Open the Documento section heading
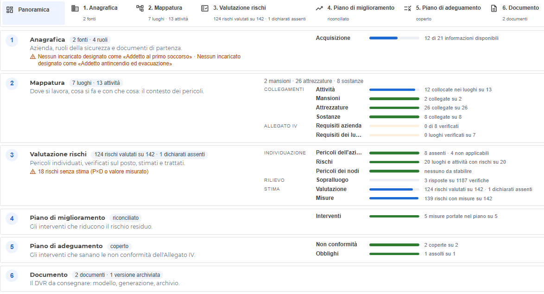This screenshot has width=544, height=294. (x=49, y=275)
